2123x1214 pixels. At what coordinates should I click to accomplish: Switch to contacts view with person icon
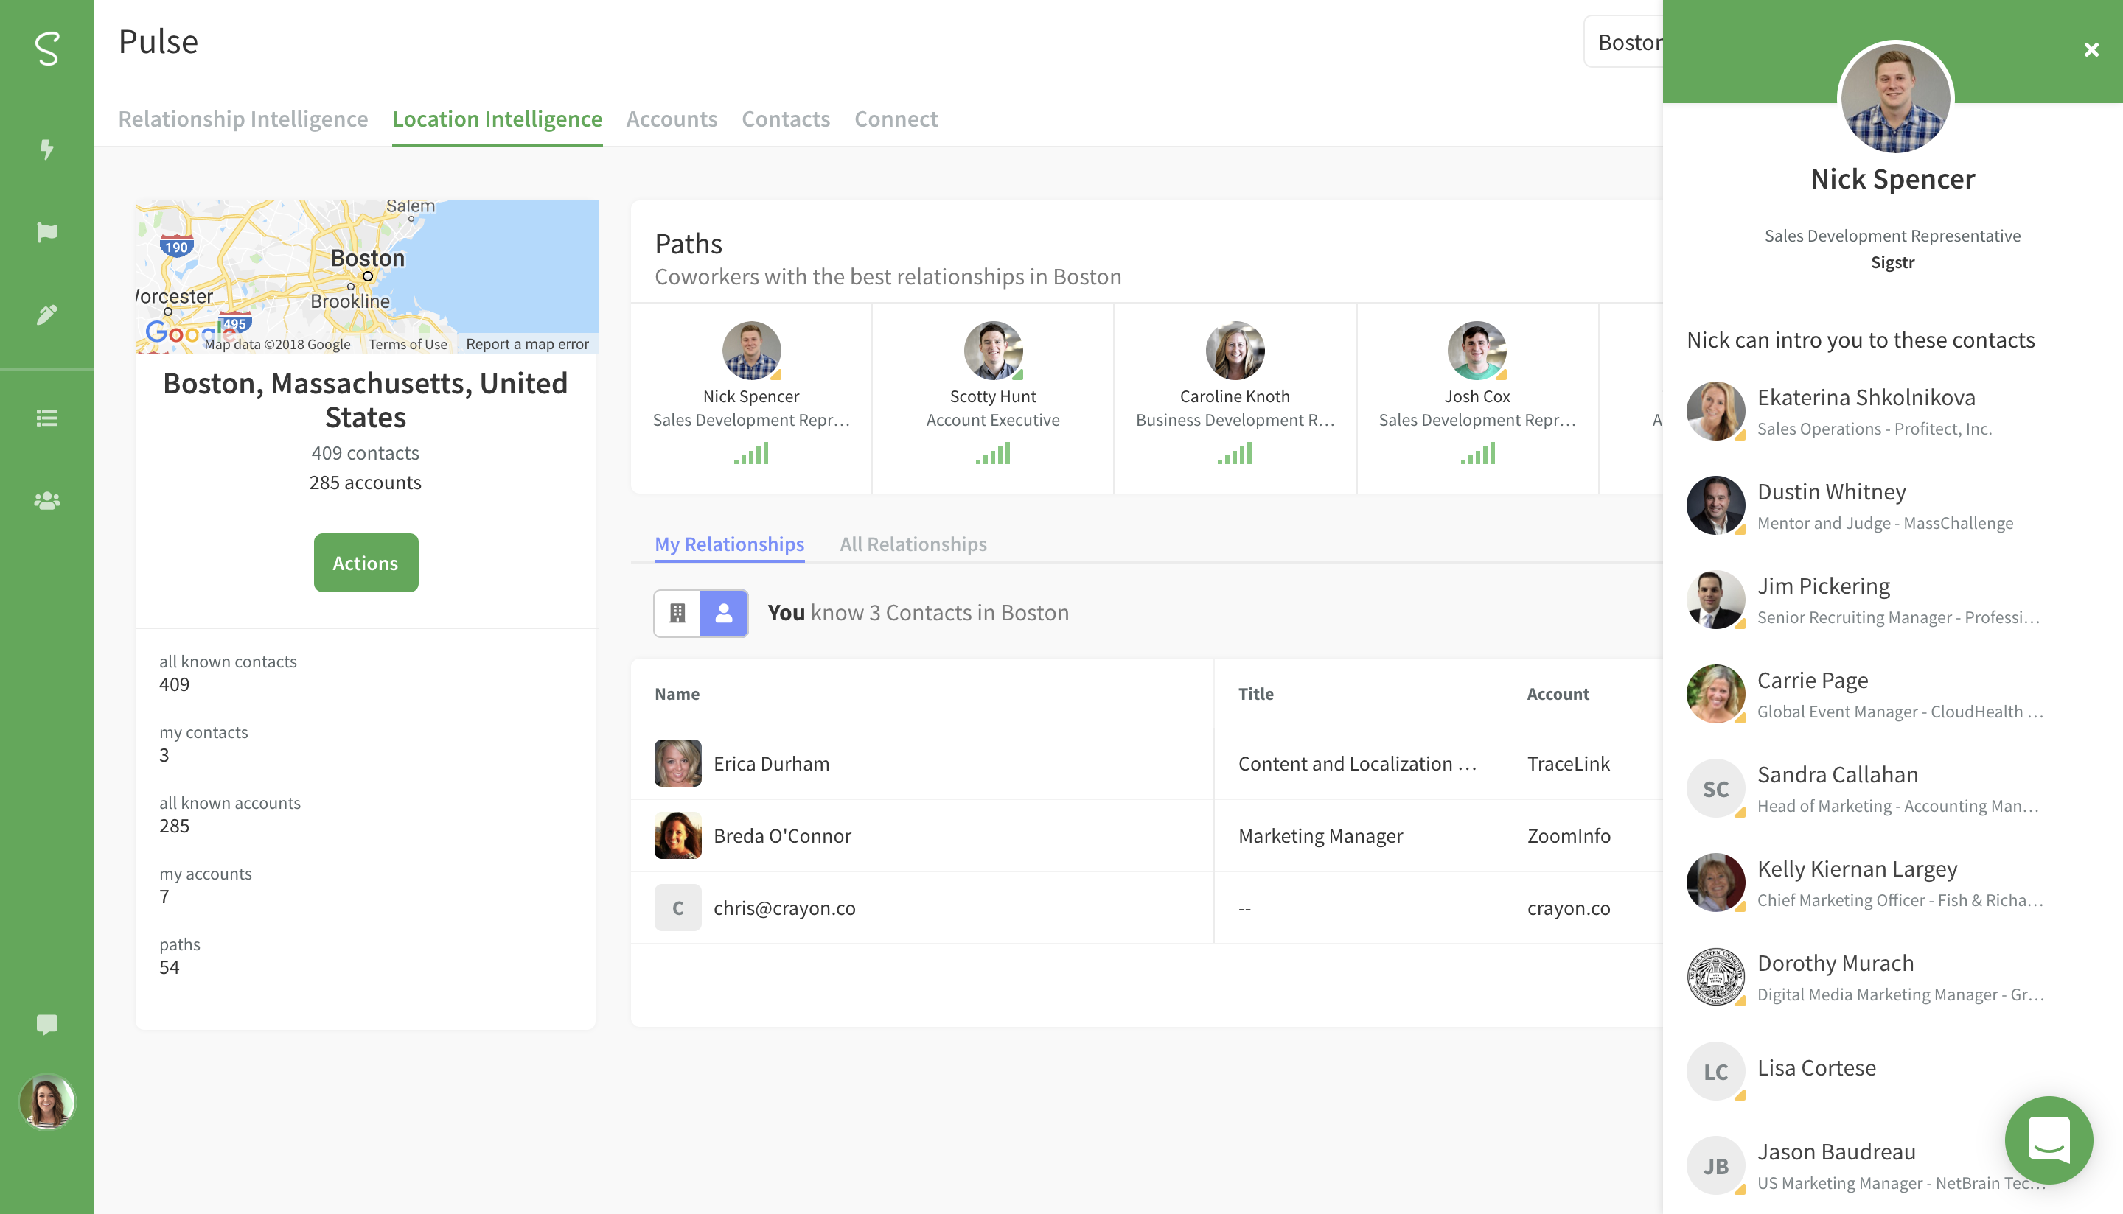(724, 613)
